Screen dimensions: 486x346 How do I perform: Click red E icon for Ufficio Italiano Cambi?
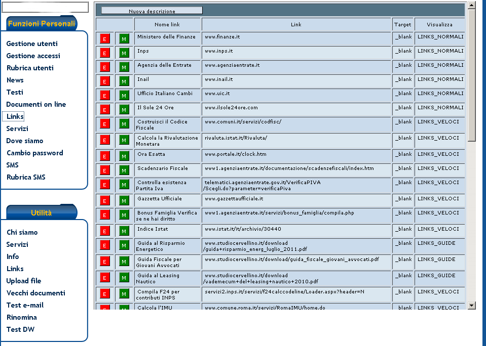click(105, 96)
